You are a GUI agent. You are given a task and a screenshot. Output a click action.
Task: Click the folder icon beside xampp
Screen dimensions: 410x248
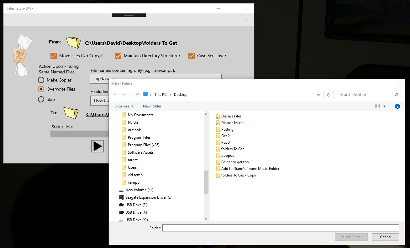pos(124,182)
